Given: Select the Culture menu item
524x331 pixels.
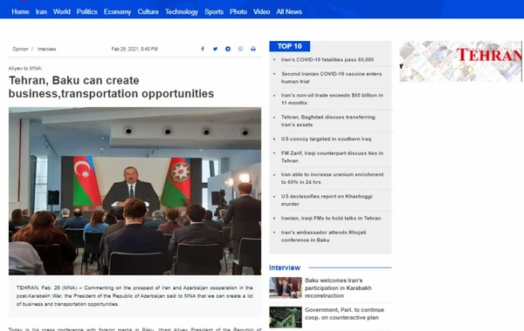Looking at the screenshot, I should [x=148, y=11].
